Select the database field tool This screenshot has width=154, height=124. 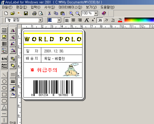4,50
